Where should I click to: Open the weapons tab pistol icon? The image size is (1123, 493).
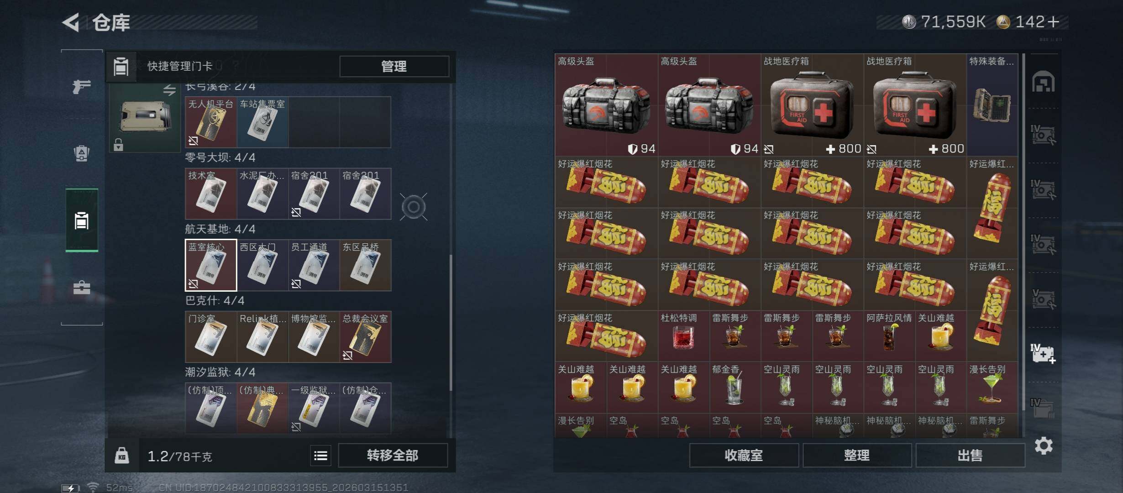pyautogui.click(x=82, y=86)
